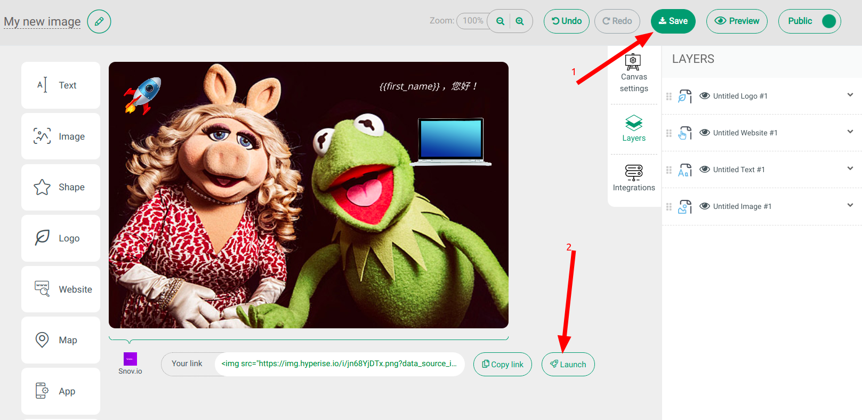Select the Image tool in the sidebar
The height and width of the screenshot is (420, 862).
tap(61, 136)
